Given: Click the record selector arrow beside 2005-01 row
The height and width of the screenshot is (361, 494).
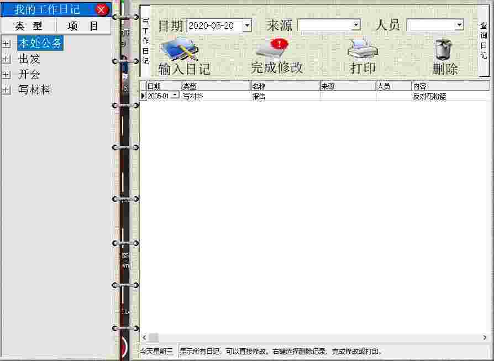Looking at the screenshot, I should point(144,95).
